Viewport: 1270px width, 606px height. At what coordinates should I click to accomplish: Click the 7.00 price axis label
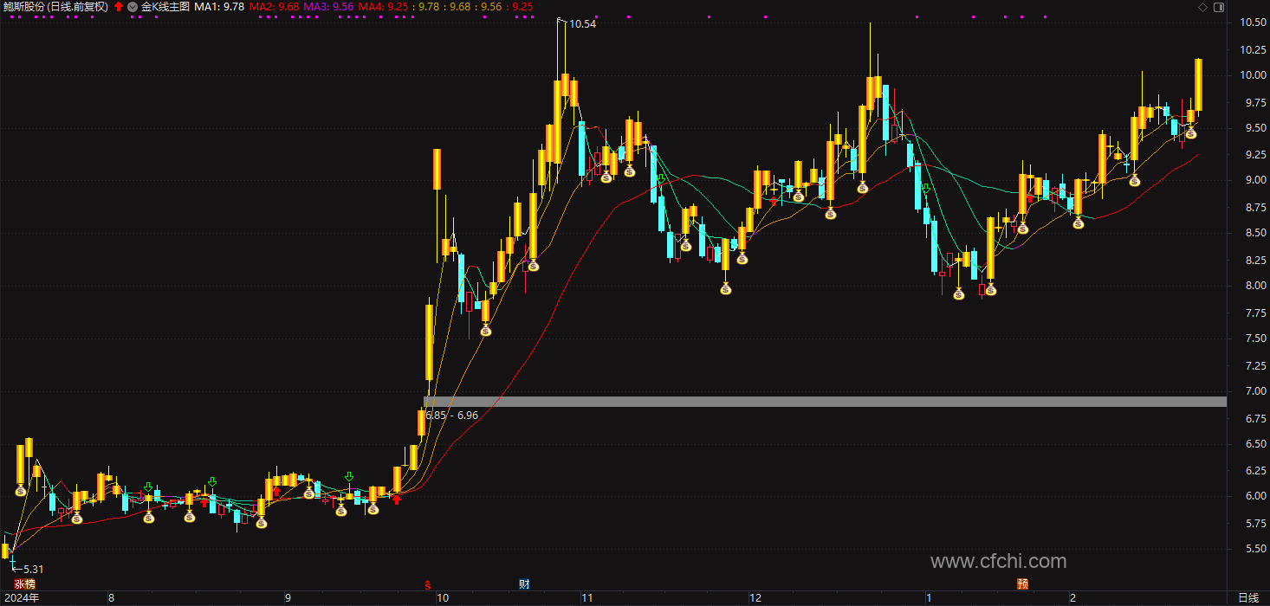pyautogui.click(x=1254, y=391)
